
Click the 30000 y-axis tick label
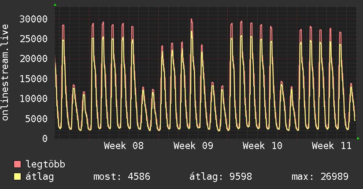[x=33, y=19]
